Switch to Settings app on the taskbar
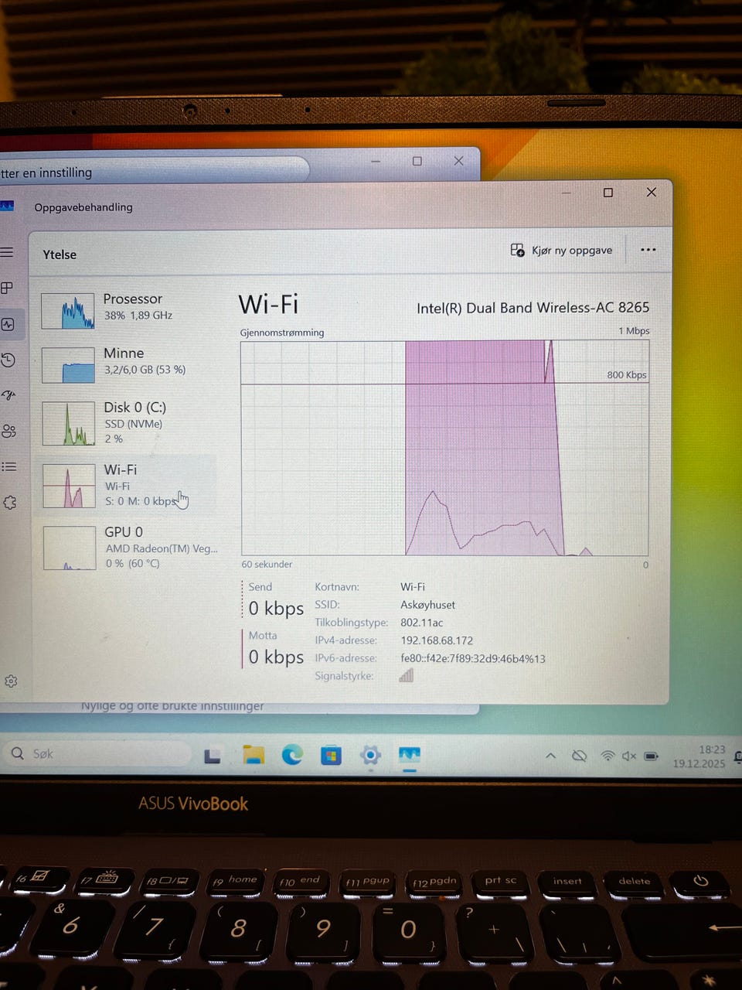 click(370, 755)
